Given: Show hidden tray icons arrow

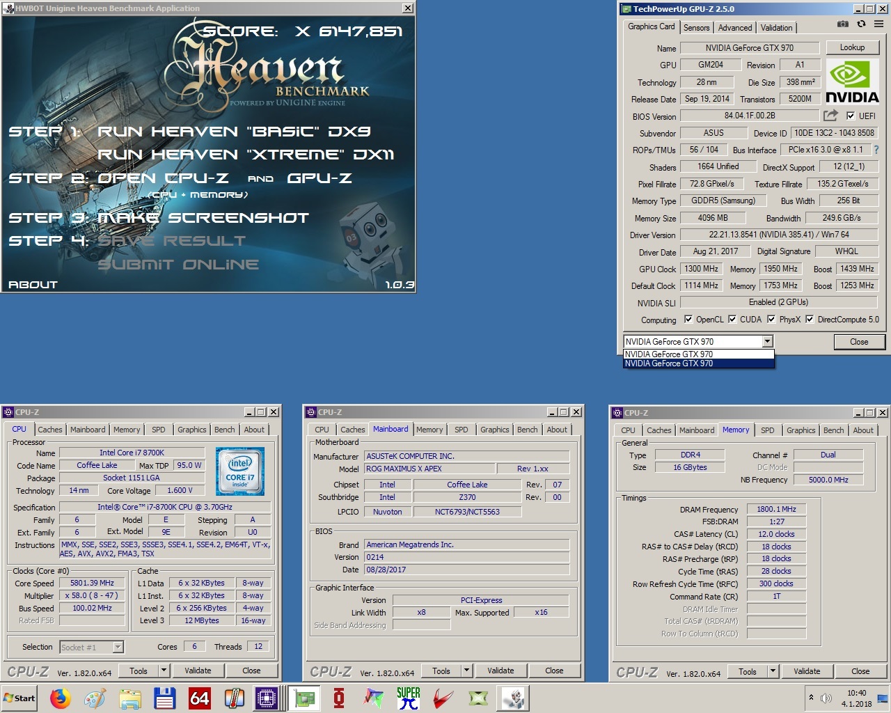Looking at the screenshot, I should coord(810,698).
